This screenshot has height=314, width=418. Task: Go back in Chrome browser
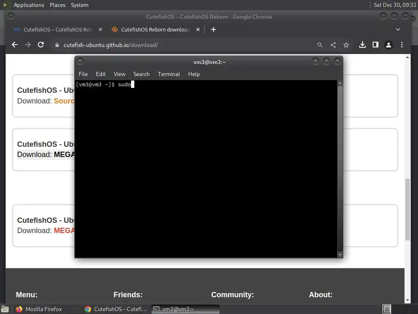(x=15, y=45)
